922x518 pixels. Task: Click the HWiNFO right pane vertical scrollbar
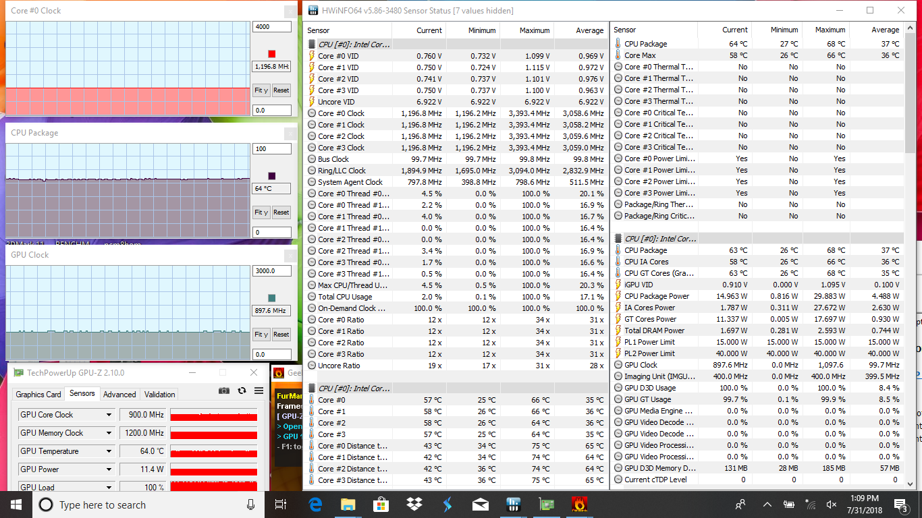point(911,256)
